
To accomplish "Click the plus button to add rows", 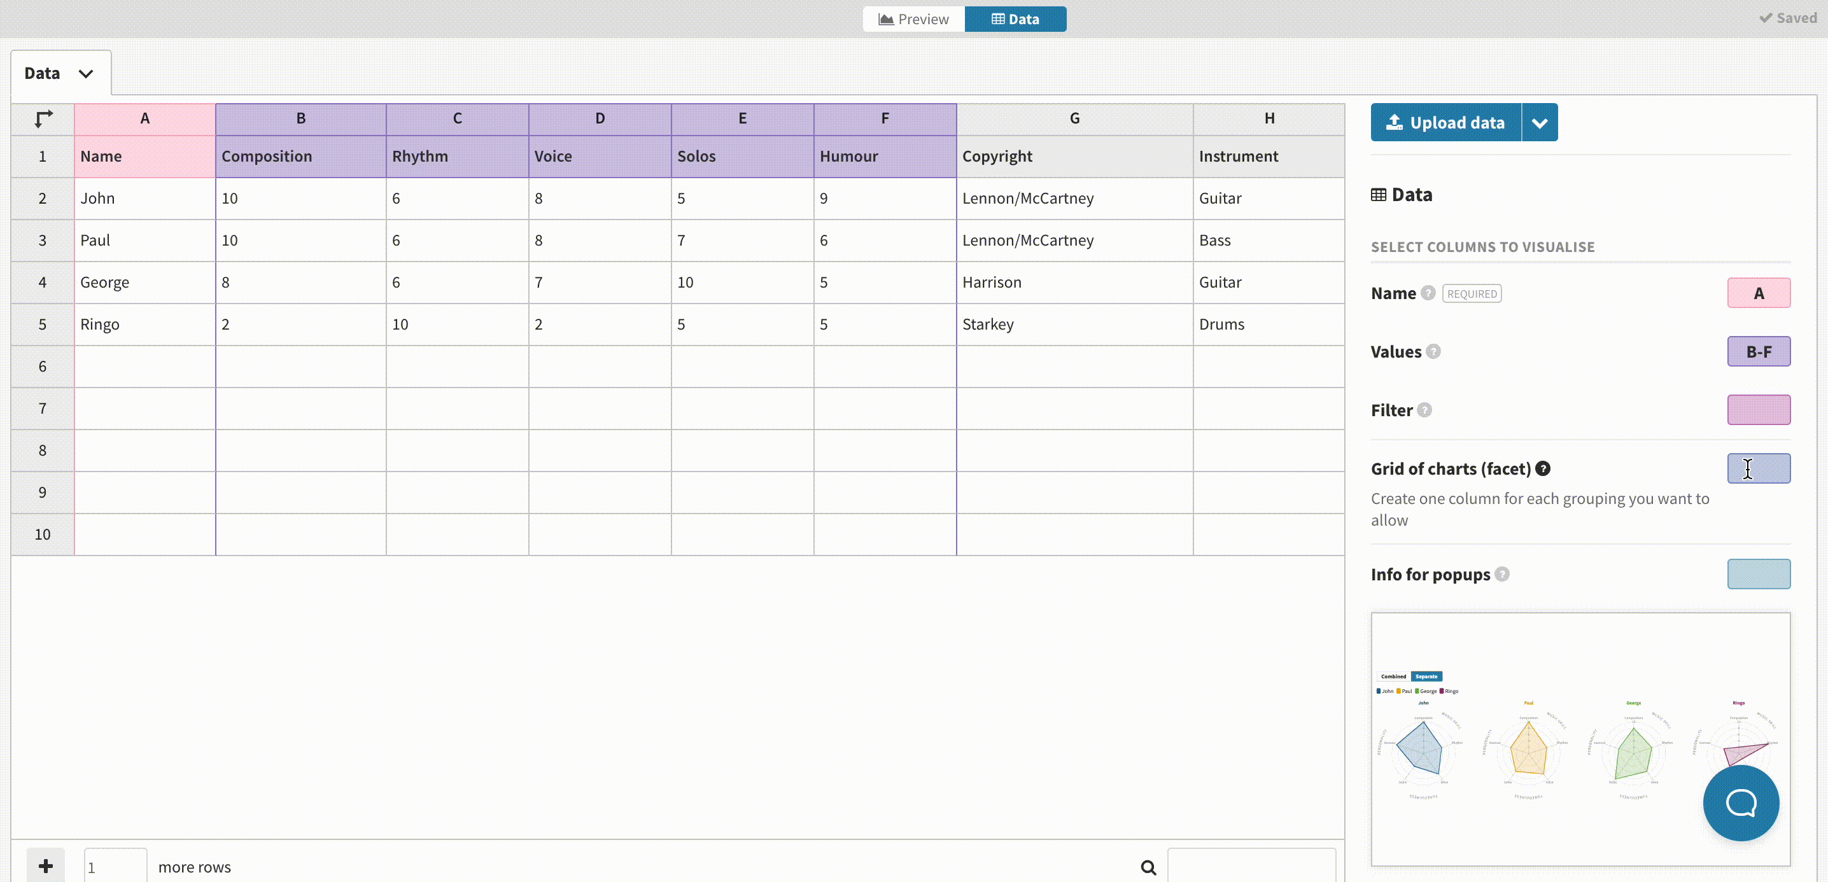I will coord(45,865).
